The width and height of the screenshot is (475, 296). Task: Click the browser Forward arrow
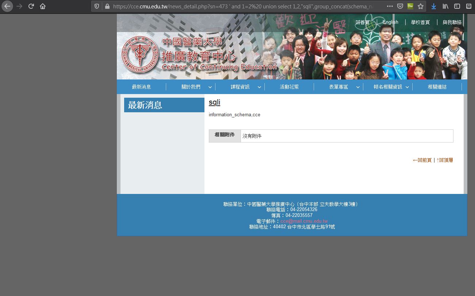(x=19, y=6)
